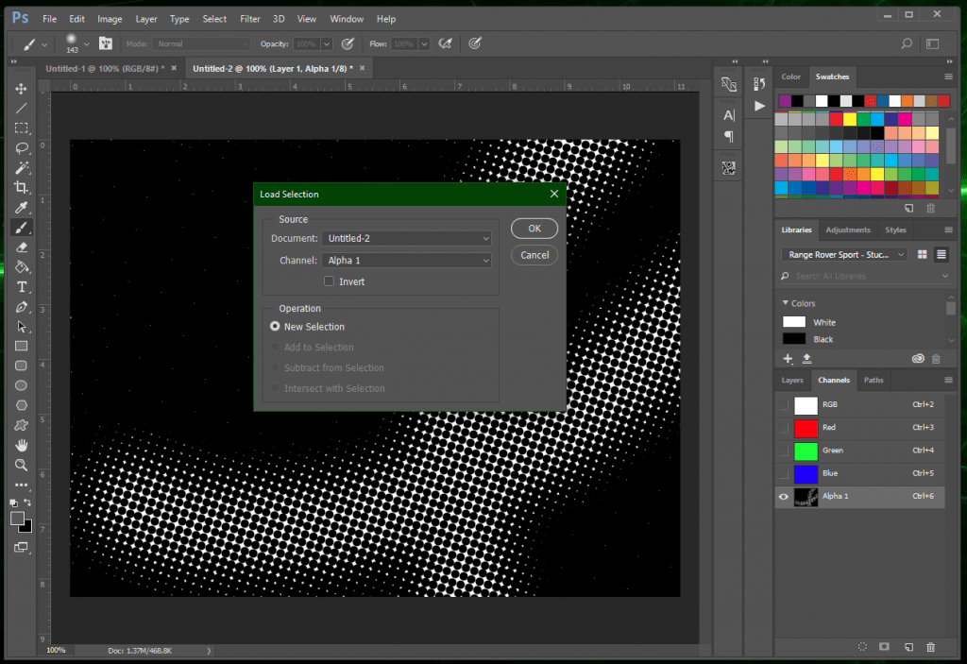Image resolution: width=967 pixels, height=664 pixels.
Task: Open the brush preset picker arrow
Action: coord(86,43)
